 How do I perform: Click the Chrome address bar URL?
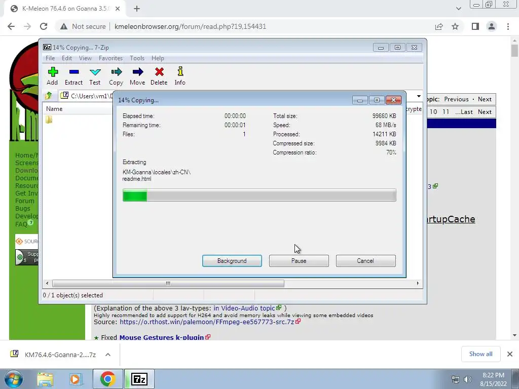click(x=191, y=26)
